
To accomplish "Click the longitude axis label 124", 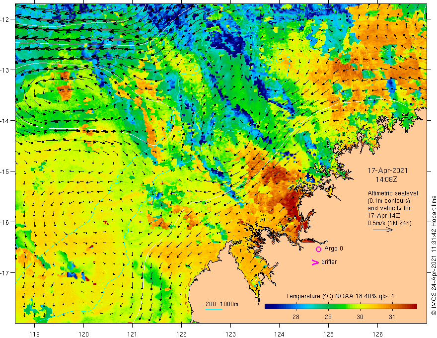I will pyautogui.click(x=279, y=334).
